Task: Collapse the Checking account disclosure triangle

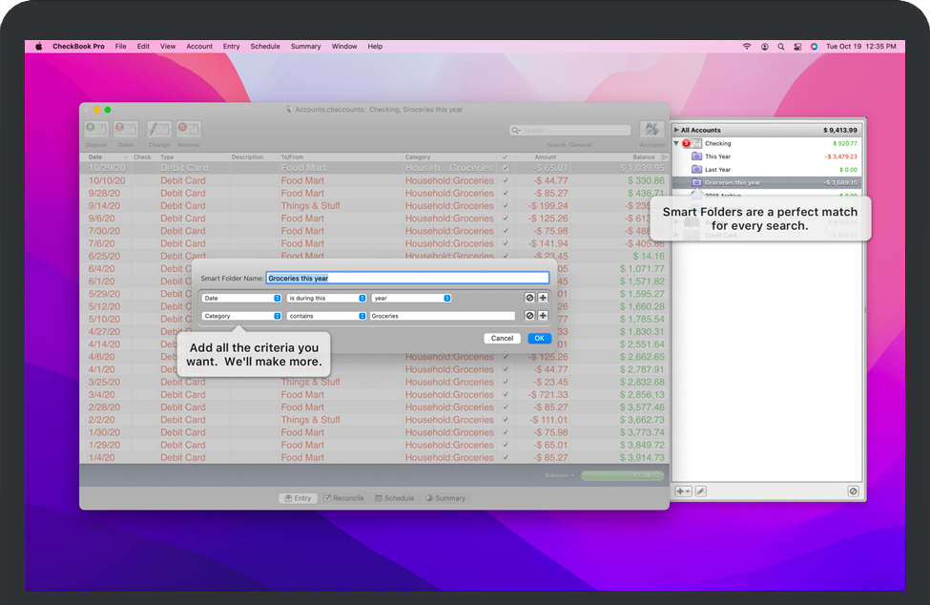Action: tap(676, 144)
